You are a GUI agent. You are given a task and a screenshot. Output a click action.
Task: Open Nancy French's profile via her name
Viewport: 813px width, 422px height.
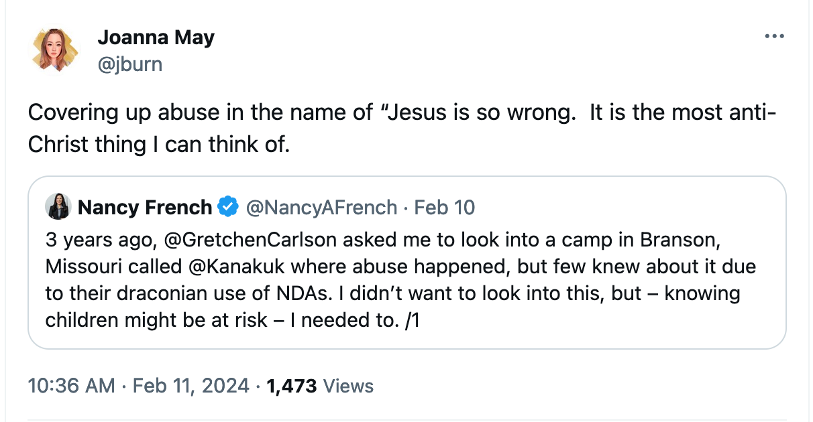click(145, 208)
